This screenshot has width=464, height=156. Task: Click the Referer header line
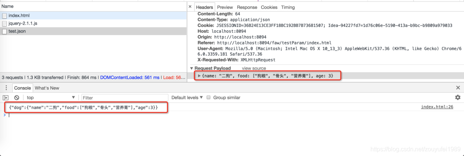[264, 43]
